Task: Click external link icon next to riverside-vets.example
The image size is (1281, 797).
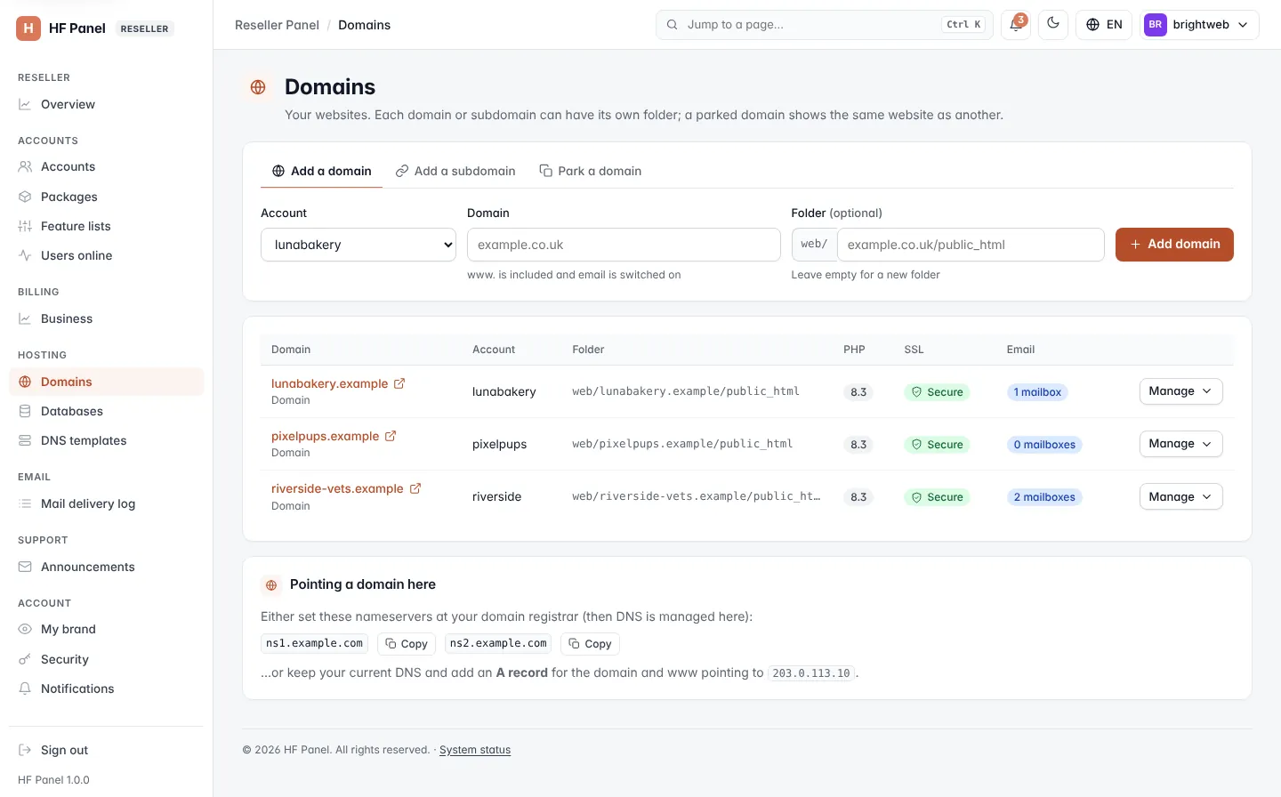Action: tap(415, 488)
